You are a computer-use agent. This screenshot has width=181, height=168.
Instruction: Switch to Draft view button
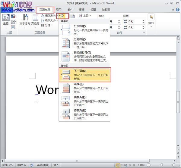coord(134,165)
